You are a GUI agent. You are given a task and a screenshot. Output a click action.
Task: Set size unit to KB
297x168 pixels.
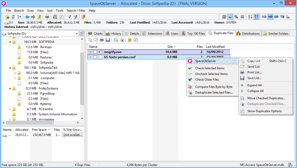click(x=264, y=17)
